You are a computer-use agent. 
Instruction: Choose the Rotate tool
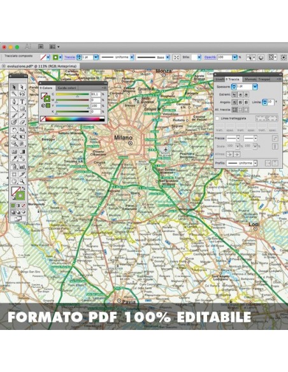coord(14,130)
